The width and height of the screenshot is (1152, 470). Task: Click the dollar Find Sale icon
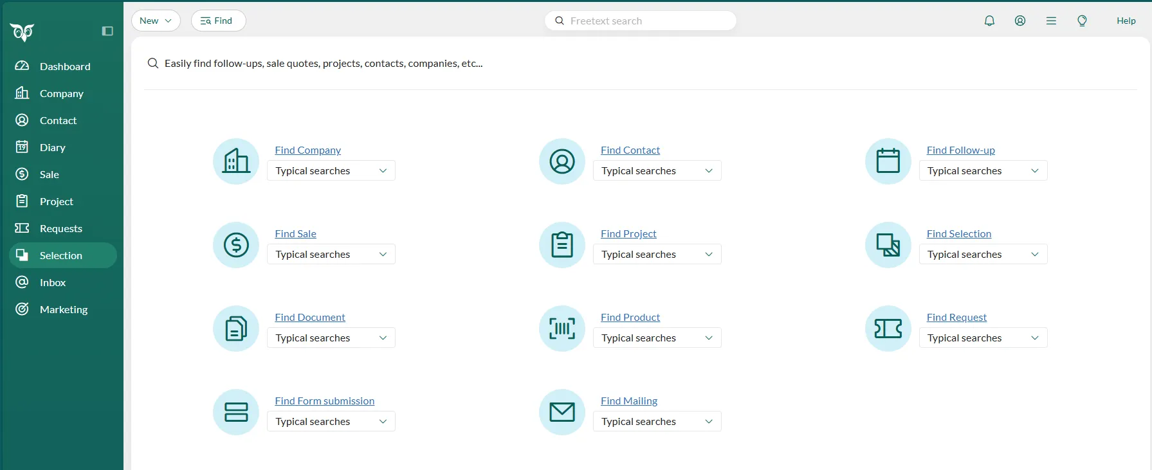coord(236,245)
